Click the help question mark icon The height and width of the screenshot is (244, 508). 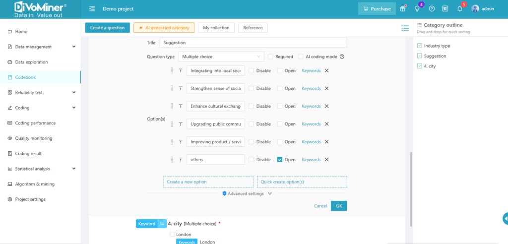[432, 9]
